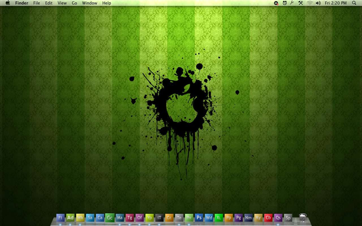
Task: Click the scissors menu bar icon
Action: tap(292, 3)
